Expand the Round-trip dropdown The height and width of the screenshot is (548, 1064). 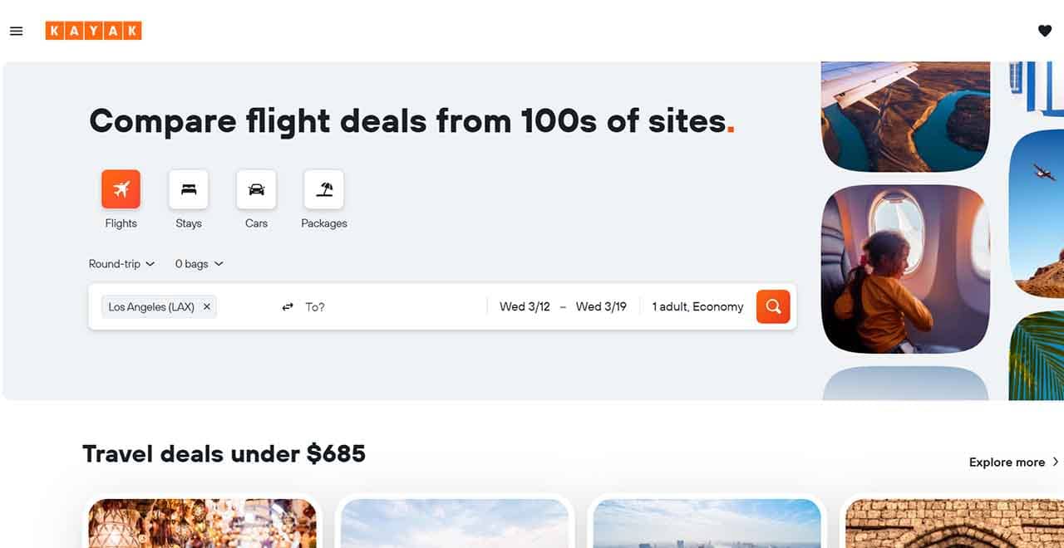click(121, 264)
